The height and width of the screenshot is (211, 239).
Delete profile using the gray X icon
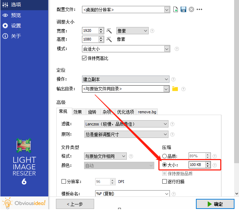191,9
